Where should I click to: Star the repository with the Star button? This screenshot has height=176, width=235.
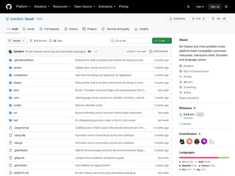(219, 19)
